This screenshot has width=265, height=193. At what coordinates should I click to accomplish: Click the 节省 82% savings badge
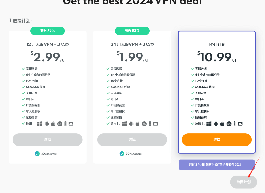coord(132,31)
